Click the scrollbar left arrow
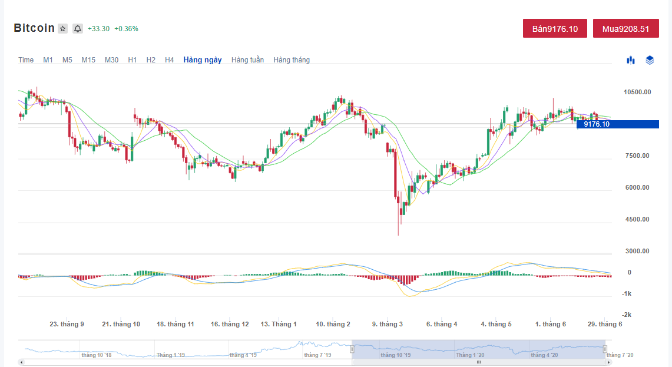The height and width of the screenshot is (367, 672). tap(22, 362)
